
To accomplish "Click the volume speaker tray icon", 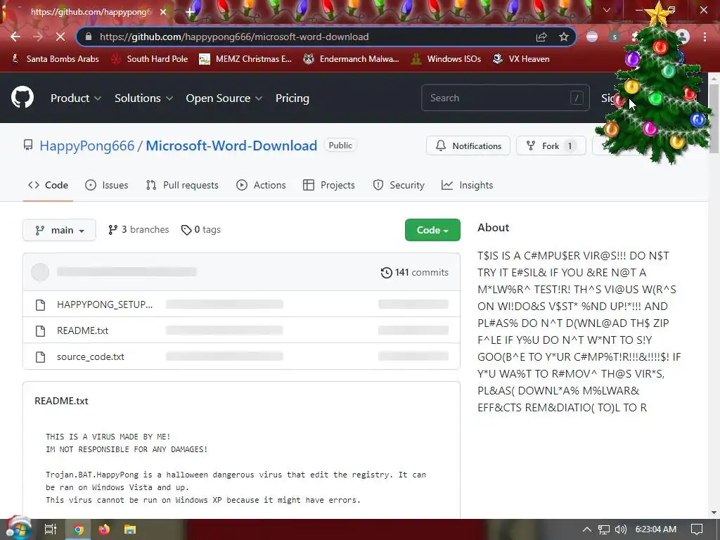I will click(x=620, y=529).
